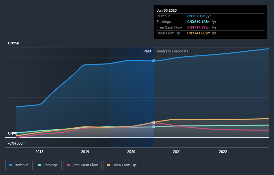Screen dimensions: 274x175
Task: Click the CN¥741.662m cash from op value
Action: tap(199, 33)
